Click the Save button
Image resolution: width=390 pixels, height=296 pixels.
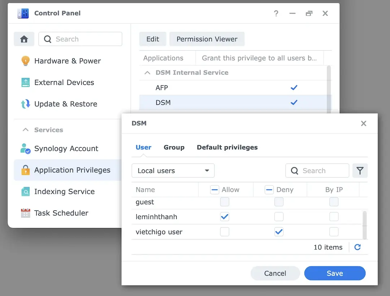[x=335, y=274]
